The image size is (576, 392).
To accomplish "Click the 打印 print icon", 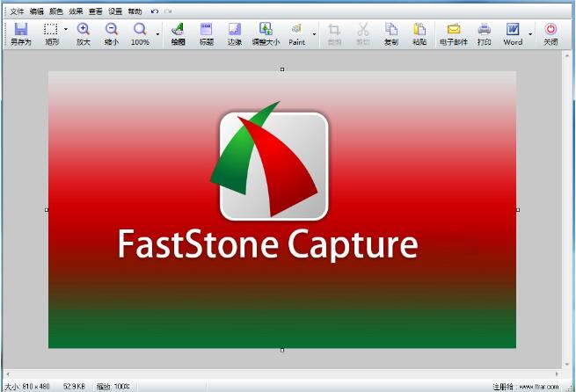I will coord(484,33).
